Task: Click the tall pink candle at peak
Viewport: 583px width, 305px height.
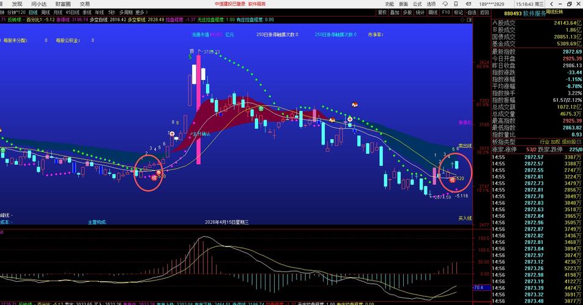Action: [199, 110]
